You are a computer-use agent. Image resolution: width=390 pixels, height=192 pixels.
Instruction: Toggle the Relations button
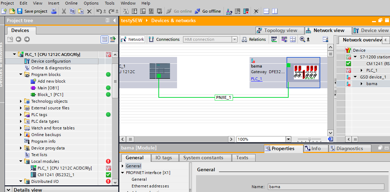(x=254, y=39)
